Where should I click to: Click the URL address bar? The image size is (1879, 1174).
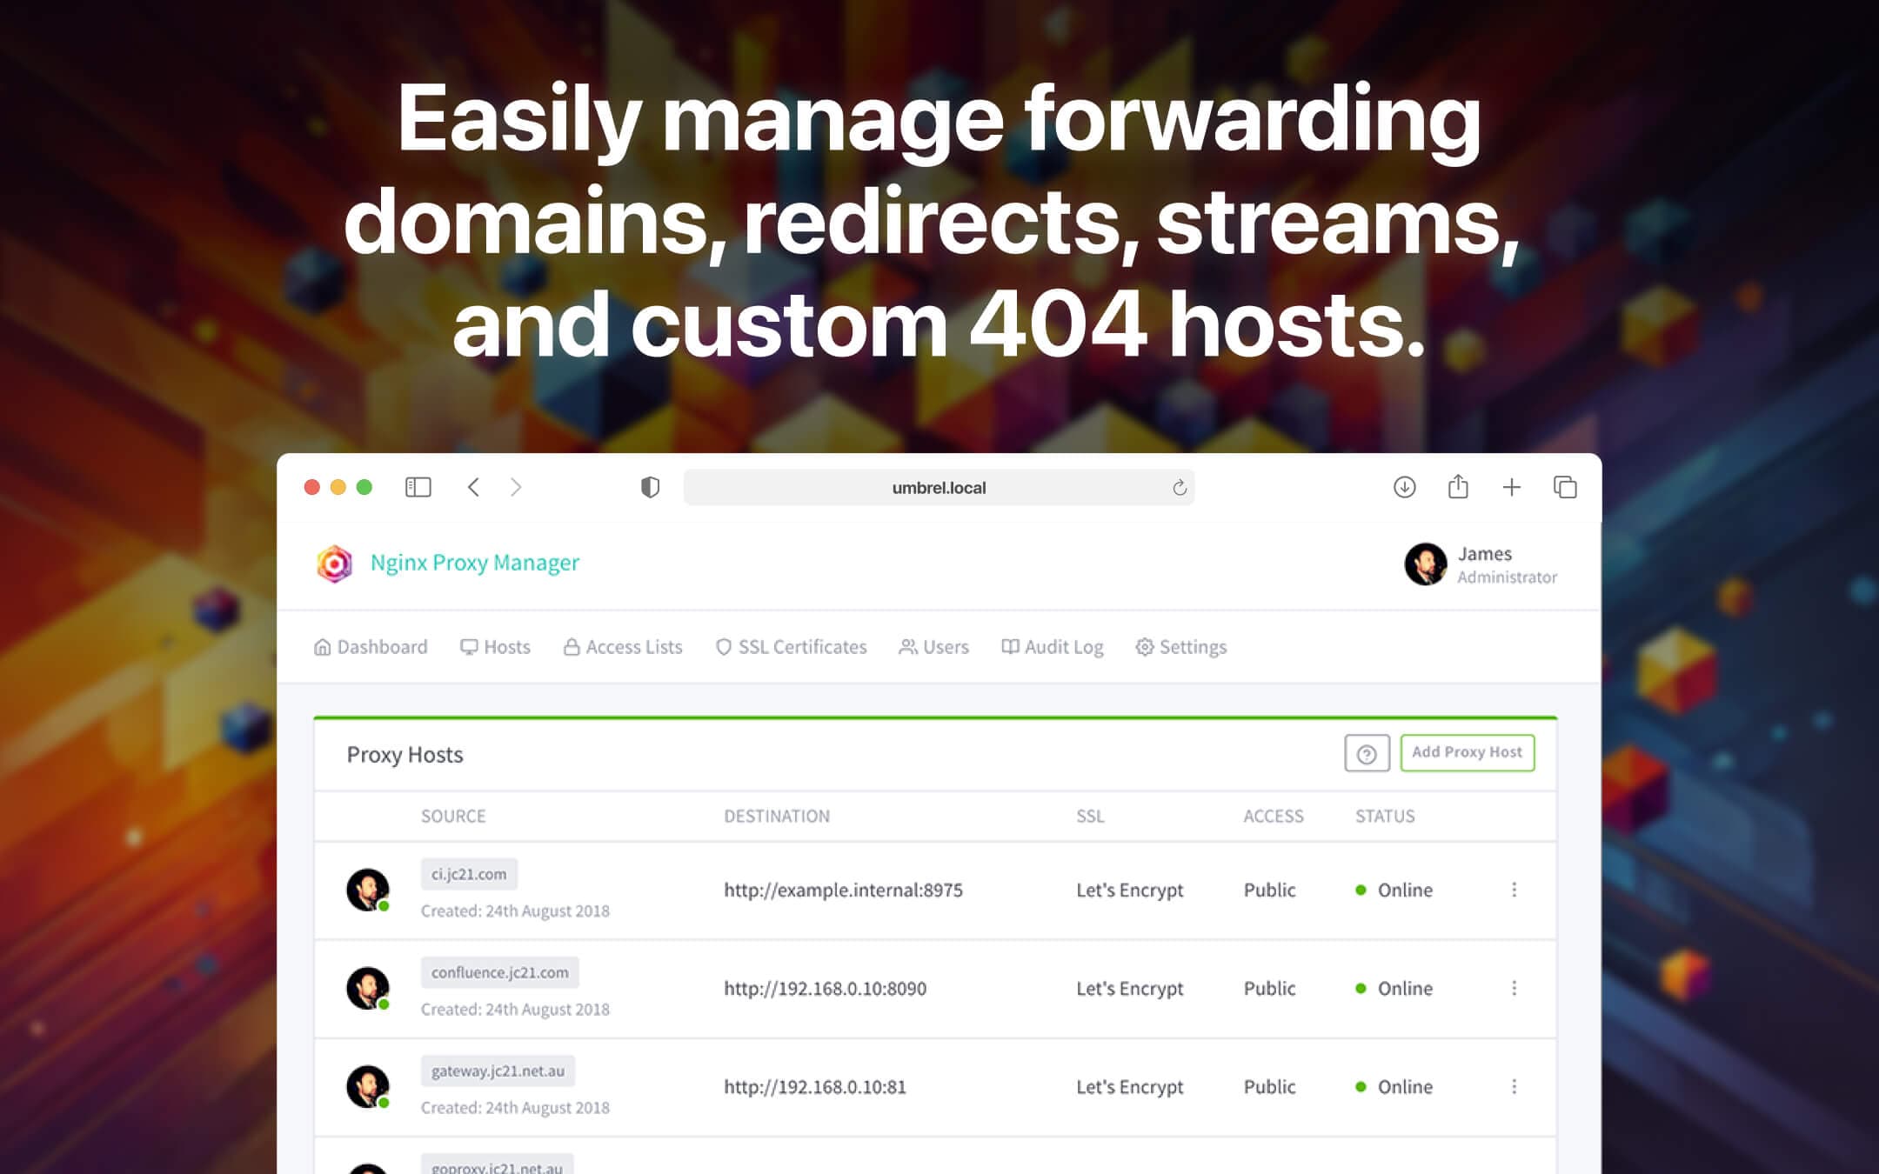(939, 487)
